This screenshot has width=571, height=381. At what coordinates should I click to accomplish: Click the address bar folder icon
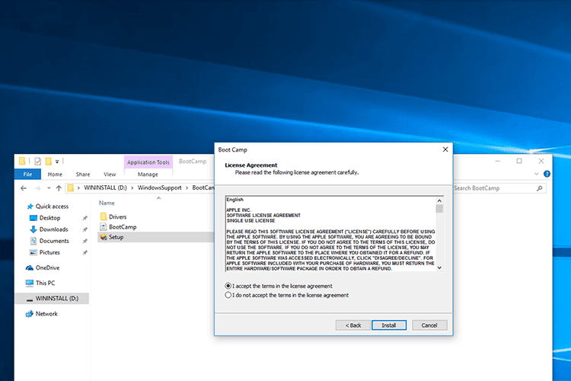71,187
